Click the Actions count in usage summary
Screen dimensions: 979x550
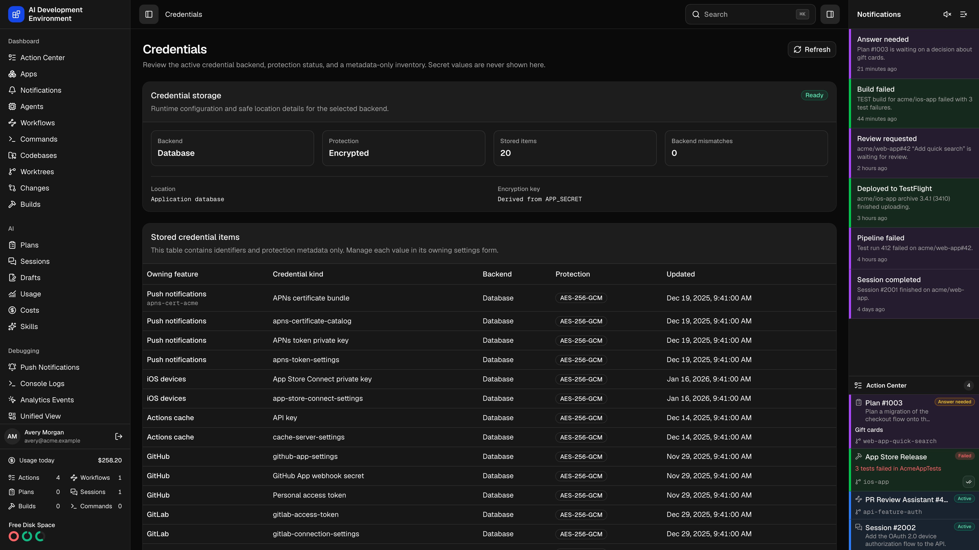point(58,478)
